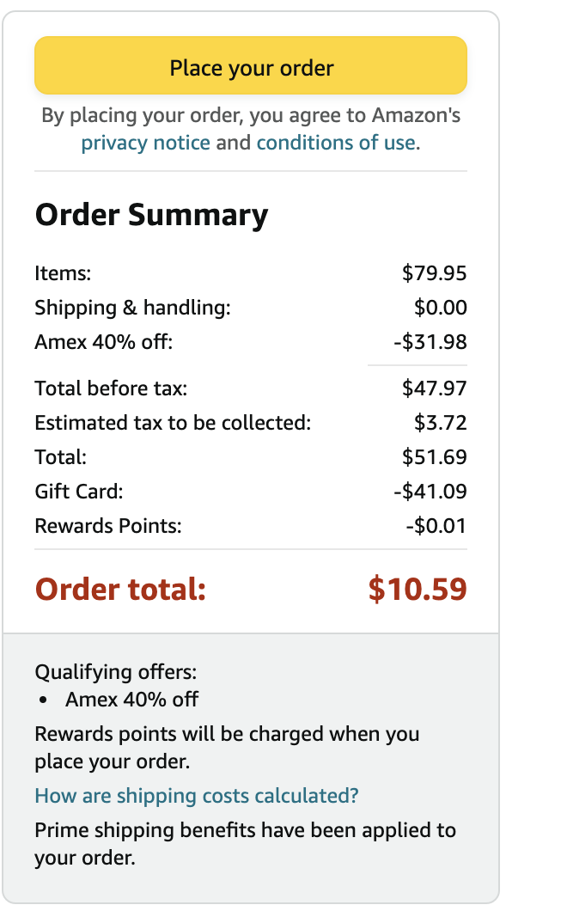
Task: Click the red Order total label
Action: [x=120, y=590]
